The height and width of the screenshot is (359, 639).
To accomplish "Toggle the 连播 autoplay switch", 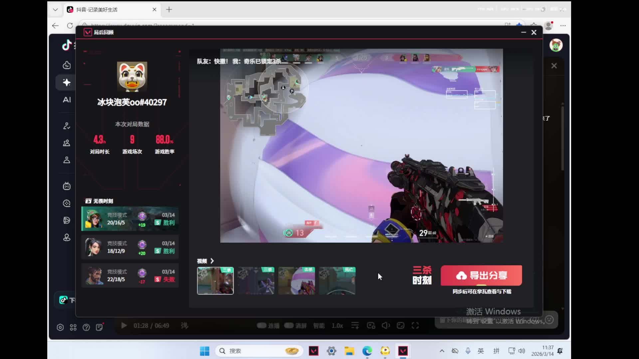I will click(262, 325).
